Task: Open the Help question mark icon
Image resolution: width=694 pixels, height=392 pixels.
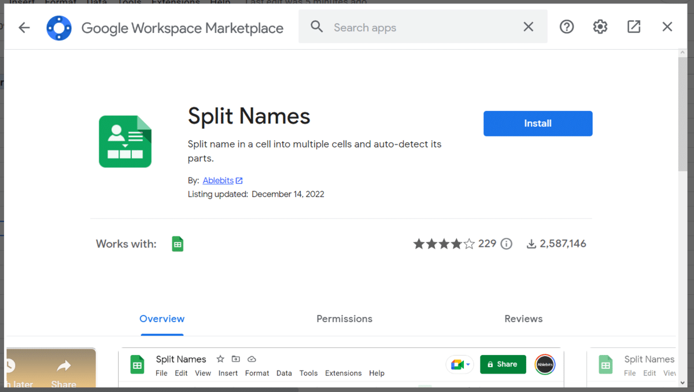Action: tap(567, 27)
